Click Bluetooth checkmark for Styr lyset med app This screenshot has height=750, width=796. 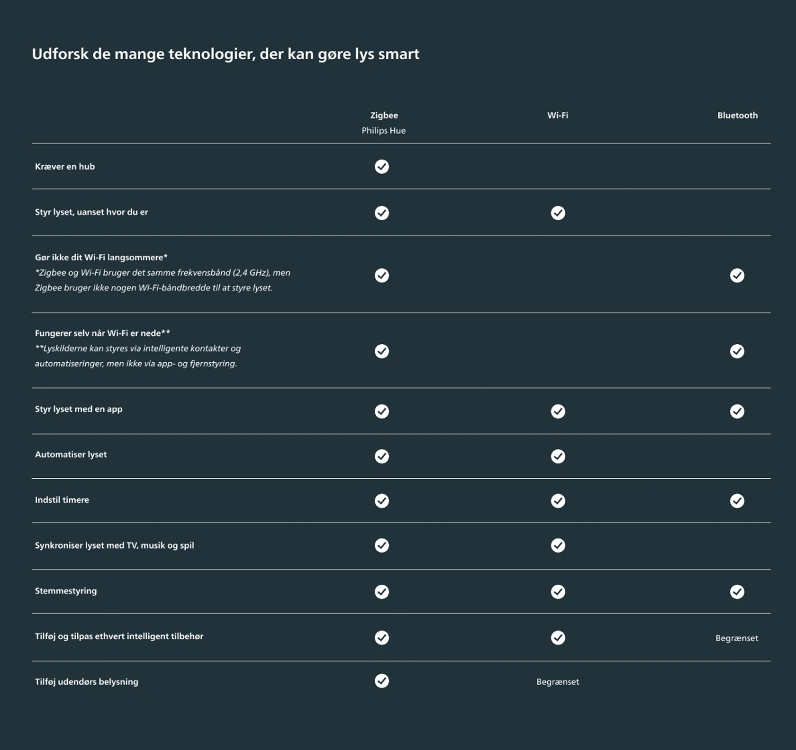pos(737,411)
